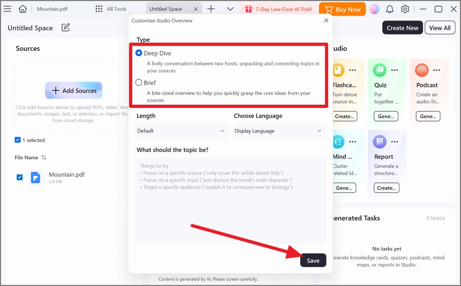The width and height of the screenshot is (461, 286).
Task: Switch to the Mountain.pdf tab
Action: [x=52, y=9]
